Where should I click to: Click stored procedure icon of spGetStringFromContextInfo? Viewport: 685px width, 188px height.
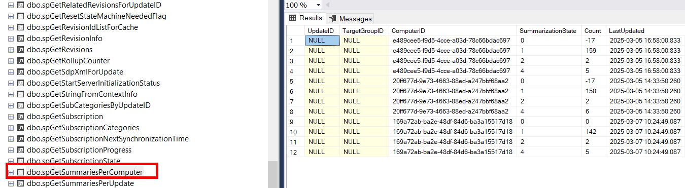tap(21, 94)
